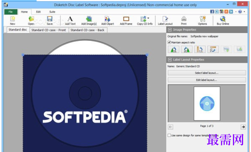Select the Add Text tool

pos(70,20)
